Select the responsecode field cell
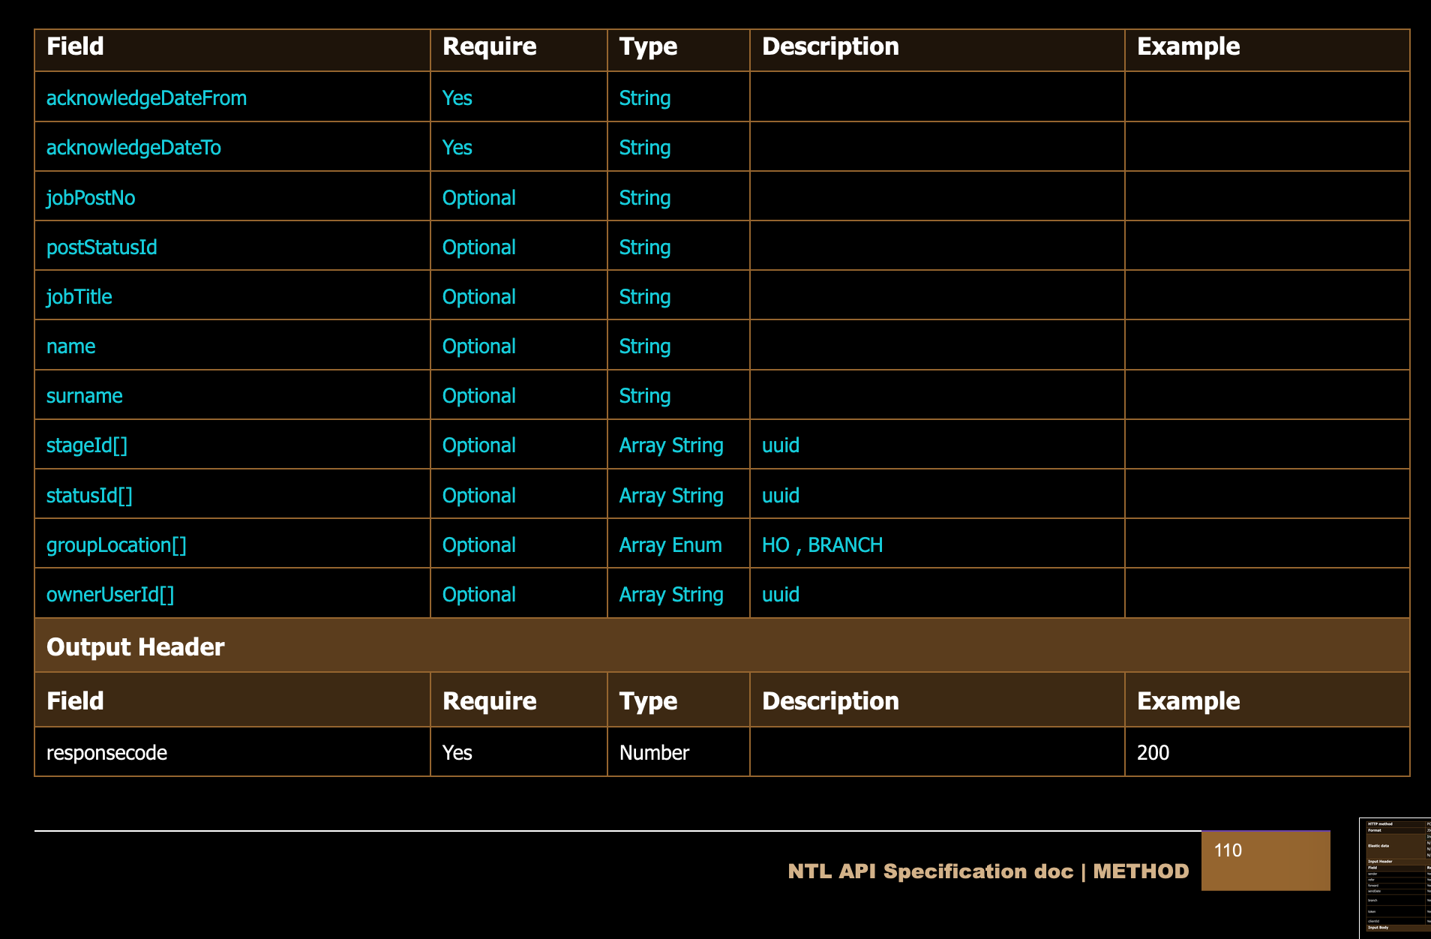The width and height of the screenshot is (1431, 939). (106, 752)
